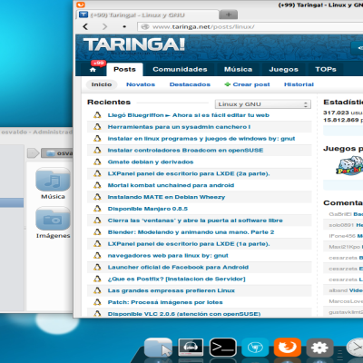The width and height of the screenshot is (363, 363).
Task: Select the Inicio sub-navigation item
Action: [x=102, y=84]
